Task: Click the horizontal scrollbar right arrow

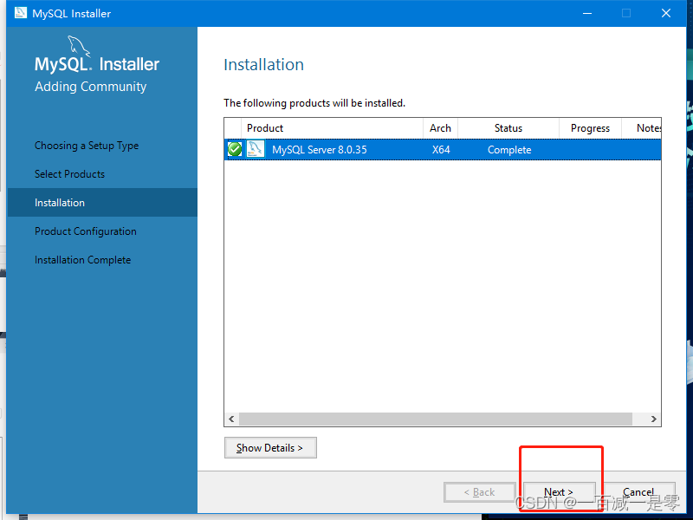Action: coord(654,419)
